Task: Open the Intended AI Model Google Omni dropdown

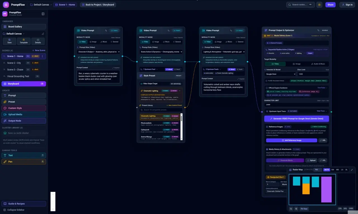Action: (x=280, y=74)
